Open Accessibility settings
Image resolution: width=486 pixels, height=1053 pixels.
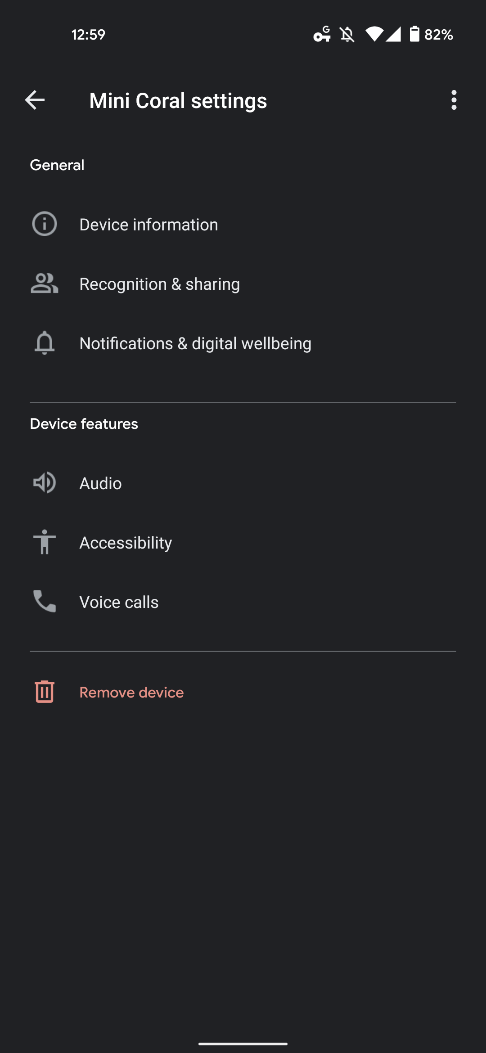point(126,543)
